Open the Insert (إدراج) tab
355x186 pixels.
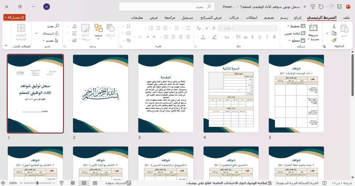(x=297, y=17)
